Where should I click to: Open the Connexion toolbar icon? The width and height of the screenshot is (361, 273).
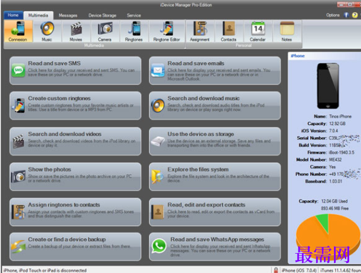[18, 31]
